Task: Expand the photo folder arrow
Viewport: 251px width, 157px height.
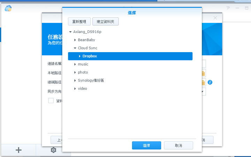Action: click(x=75, y=73)
